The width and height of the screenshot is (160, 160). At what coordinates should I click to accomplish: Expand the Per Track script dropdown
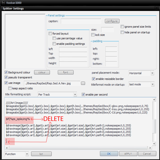(75, 95)
